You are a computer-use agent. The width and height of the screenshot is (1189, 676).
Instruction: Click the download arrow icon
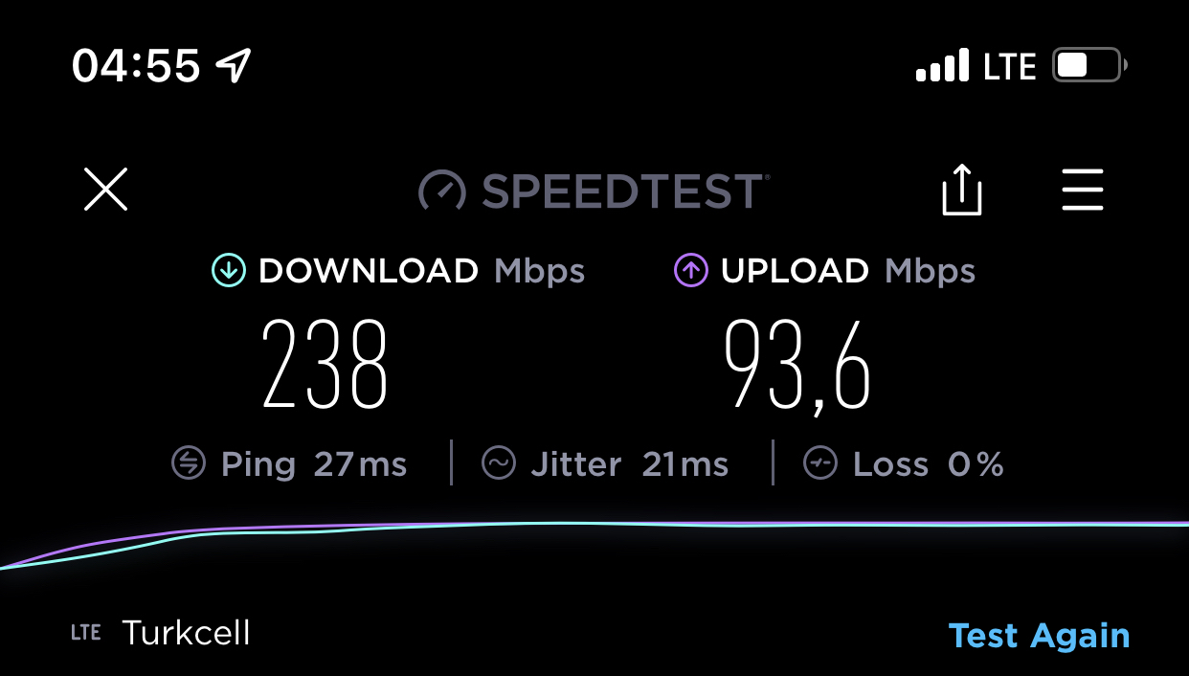(229, 271)
